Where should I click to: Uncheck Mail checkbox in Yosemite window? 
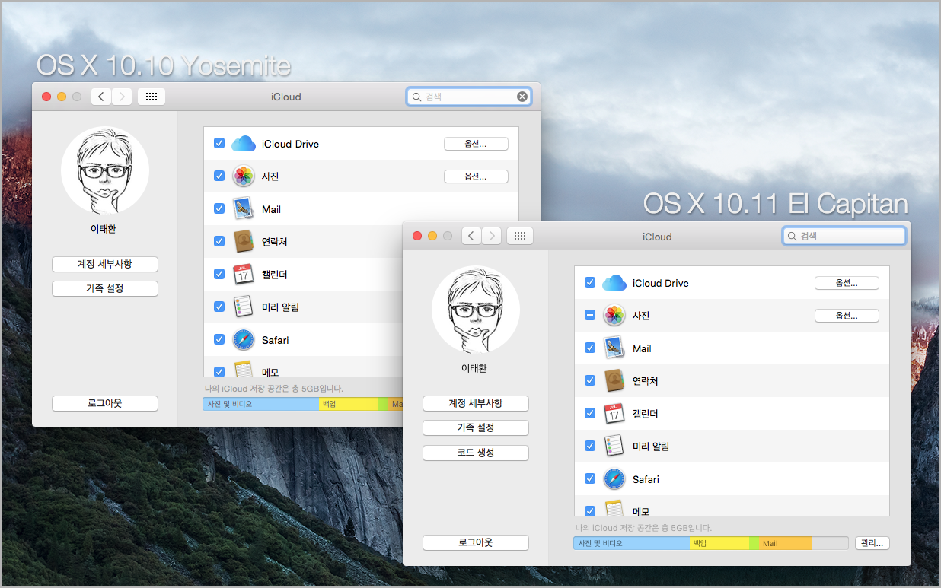point(219,208)
